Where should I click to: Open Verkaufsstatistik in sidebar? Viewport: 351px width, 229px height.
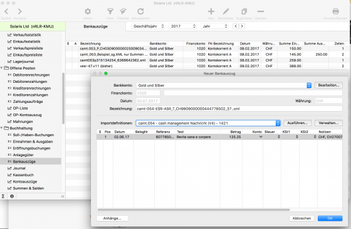click(x=27, y=35)
